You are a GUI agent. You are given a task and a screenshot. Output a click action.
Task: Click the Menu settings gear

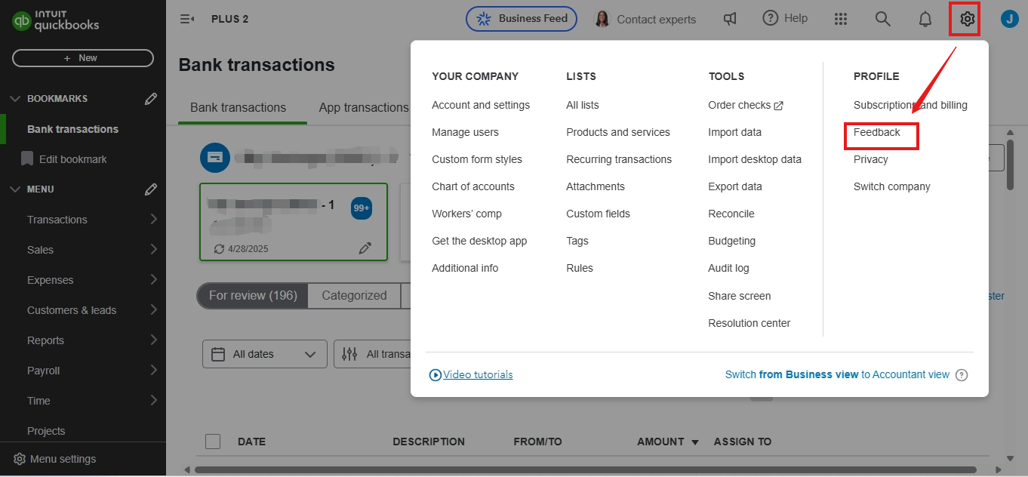pos(20,459)
